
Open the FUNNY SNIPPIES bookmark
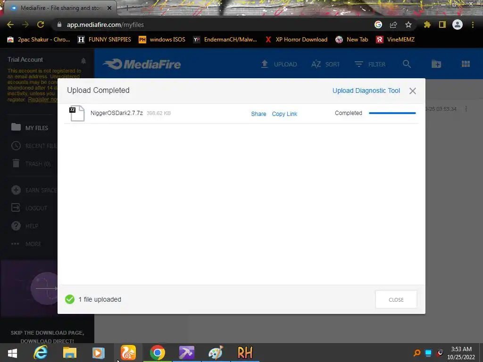pos(104,40)
